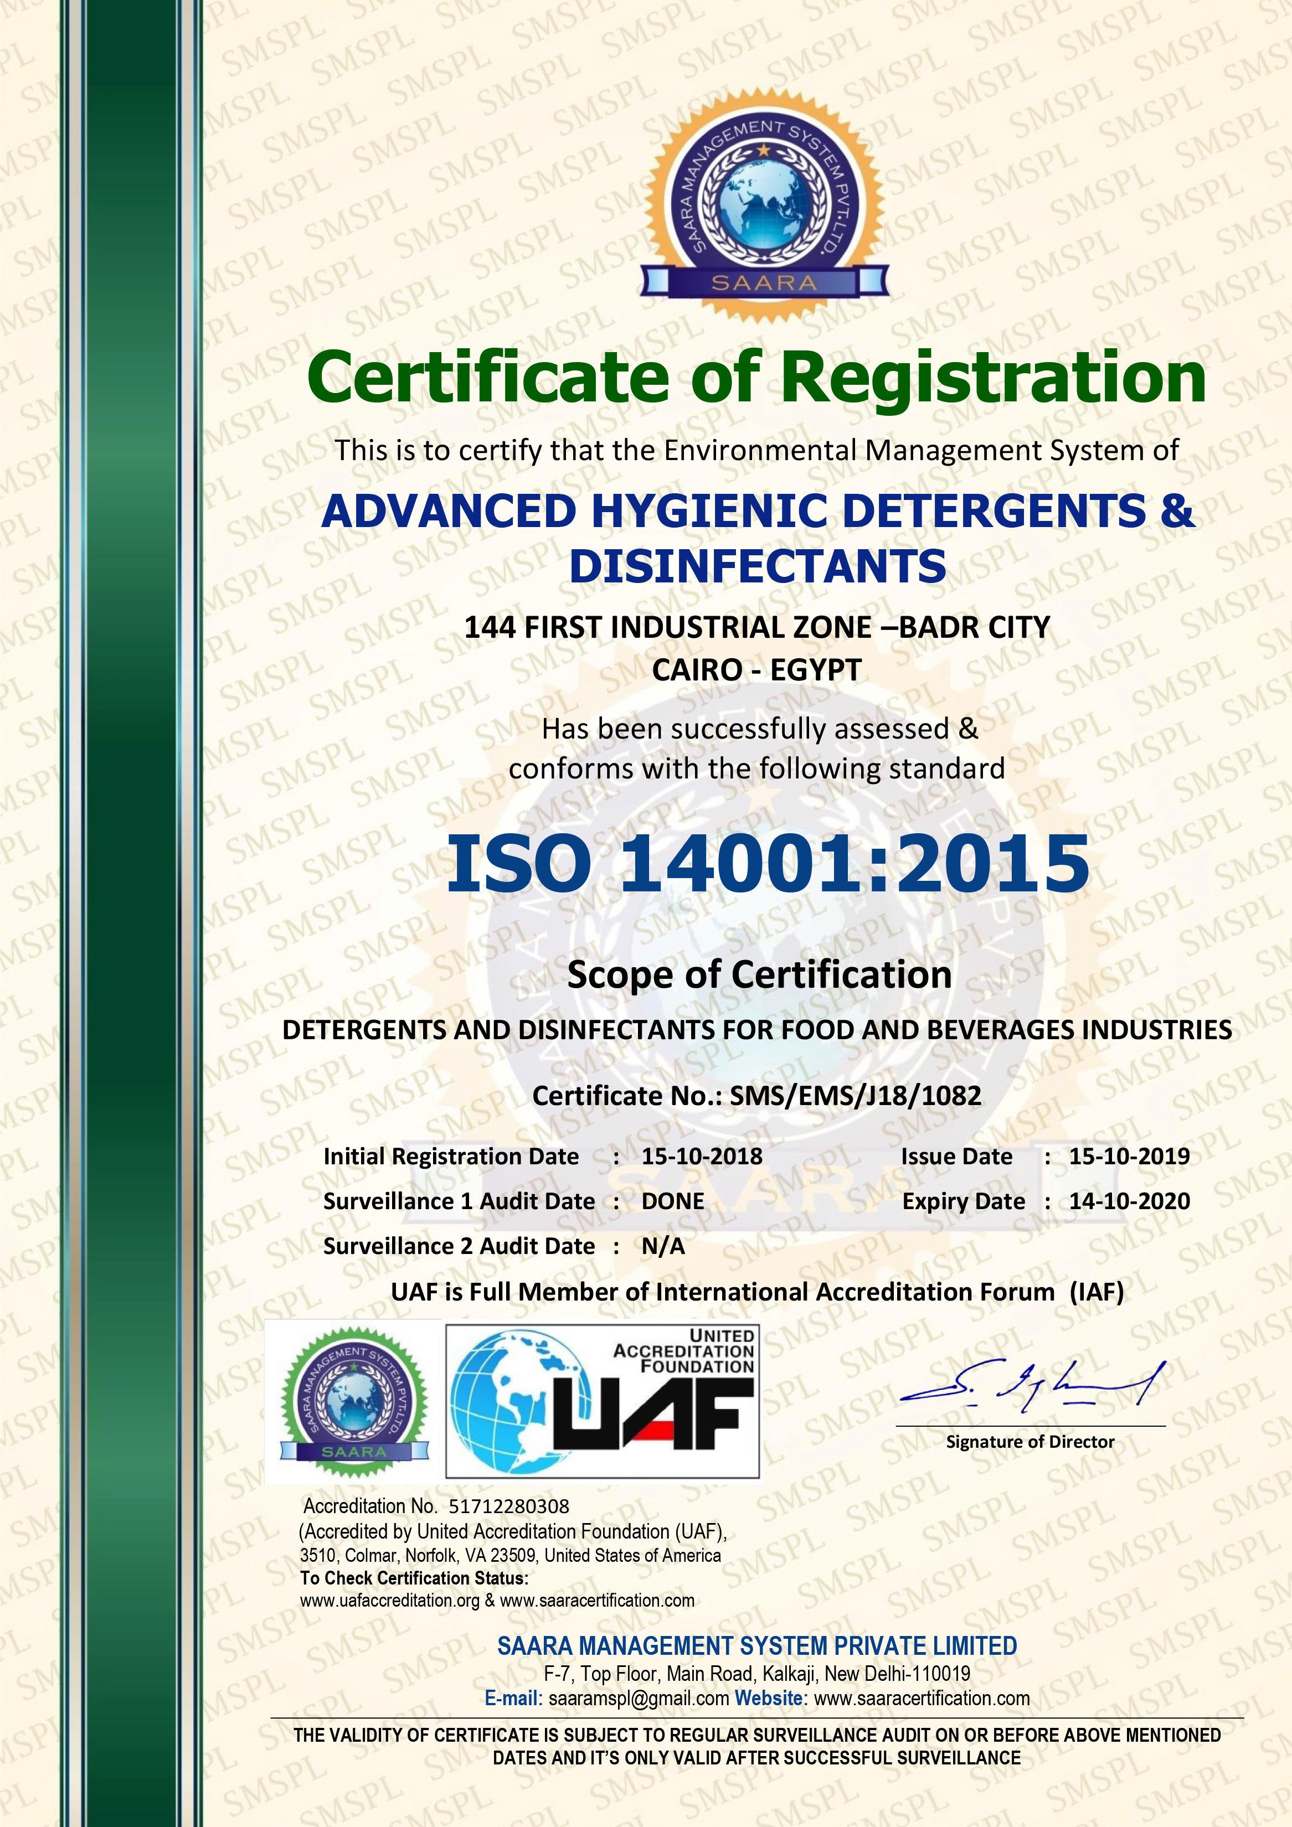Open the www.saaracertification.com link in the certification status line
The width and height of the screenshot is (1292, 1827).
pyautogui.click(x=597, y=1600)
